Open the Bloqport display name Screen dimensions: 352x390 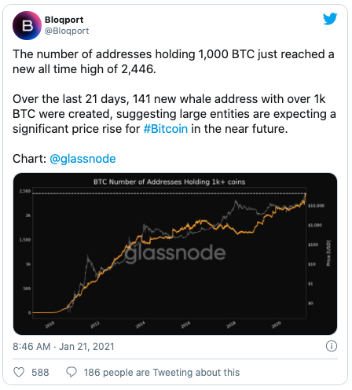click(x=64, y=20)
